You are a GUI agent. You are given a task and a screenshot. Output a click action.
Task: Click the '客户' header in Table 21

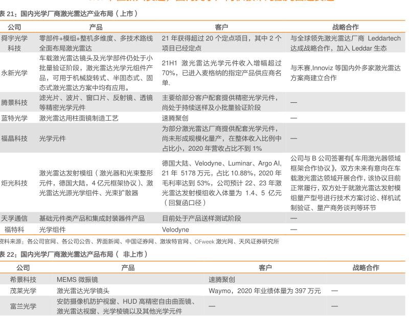(x=221, y=27)
